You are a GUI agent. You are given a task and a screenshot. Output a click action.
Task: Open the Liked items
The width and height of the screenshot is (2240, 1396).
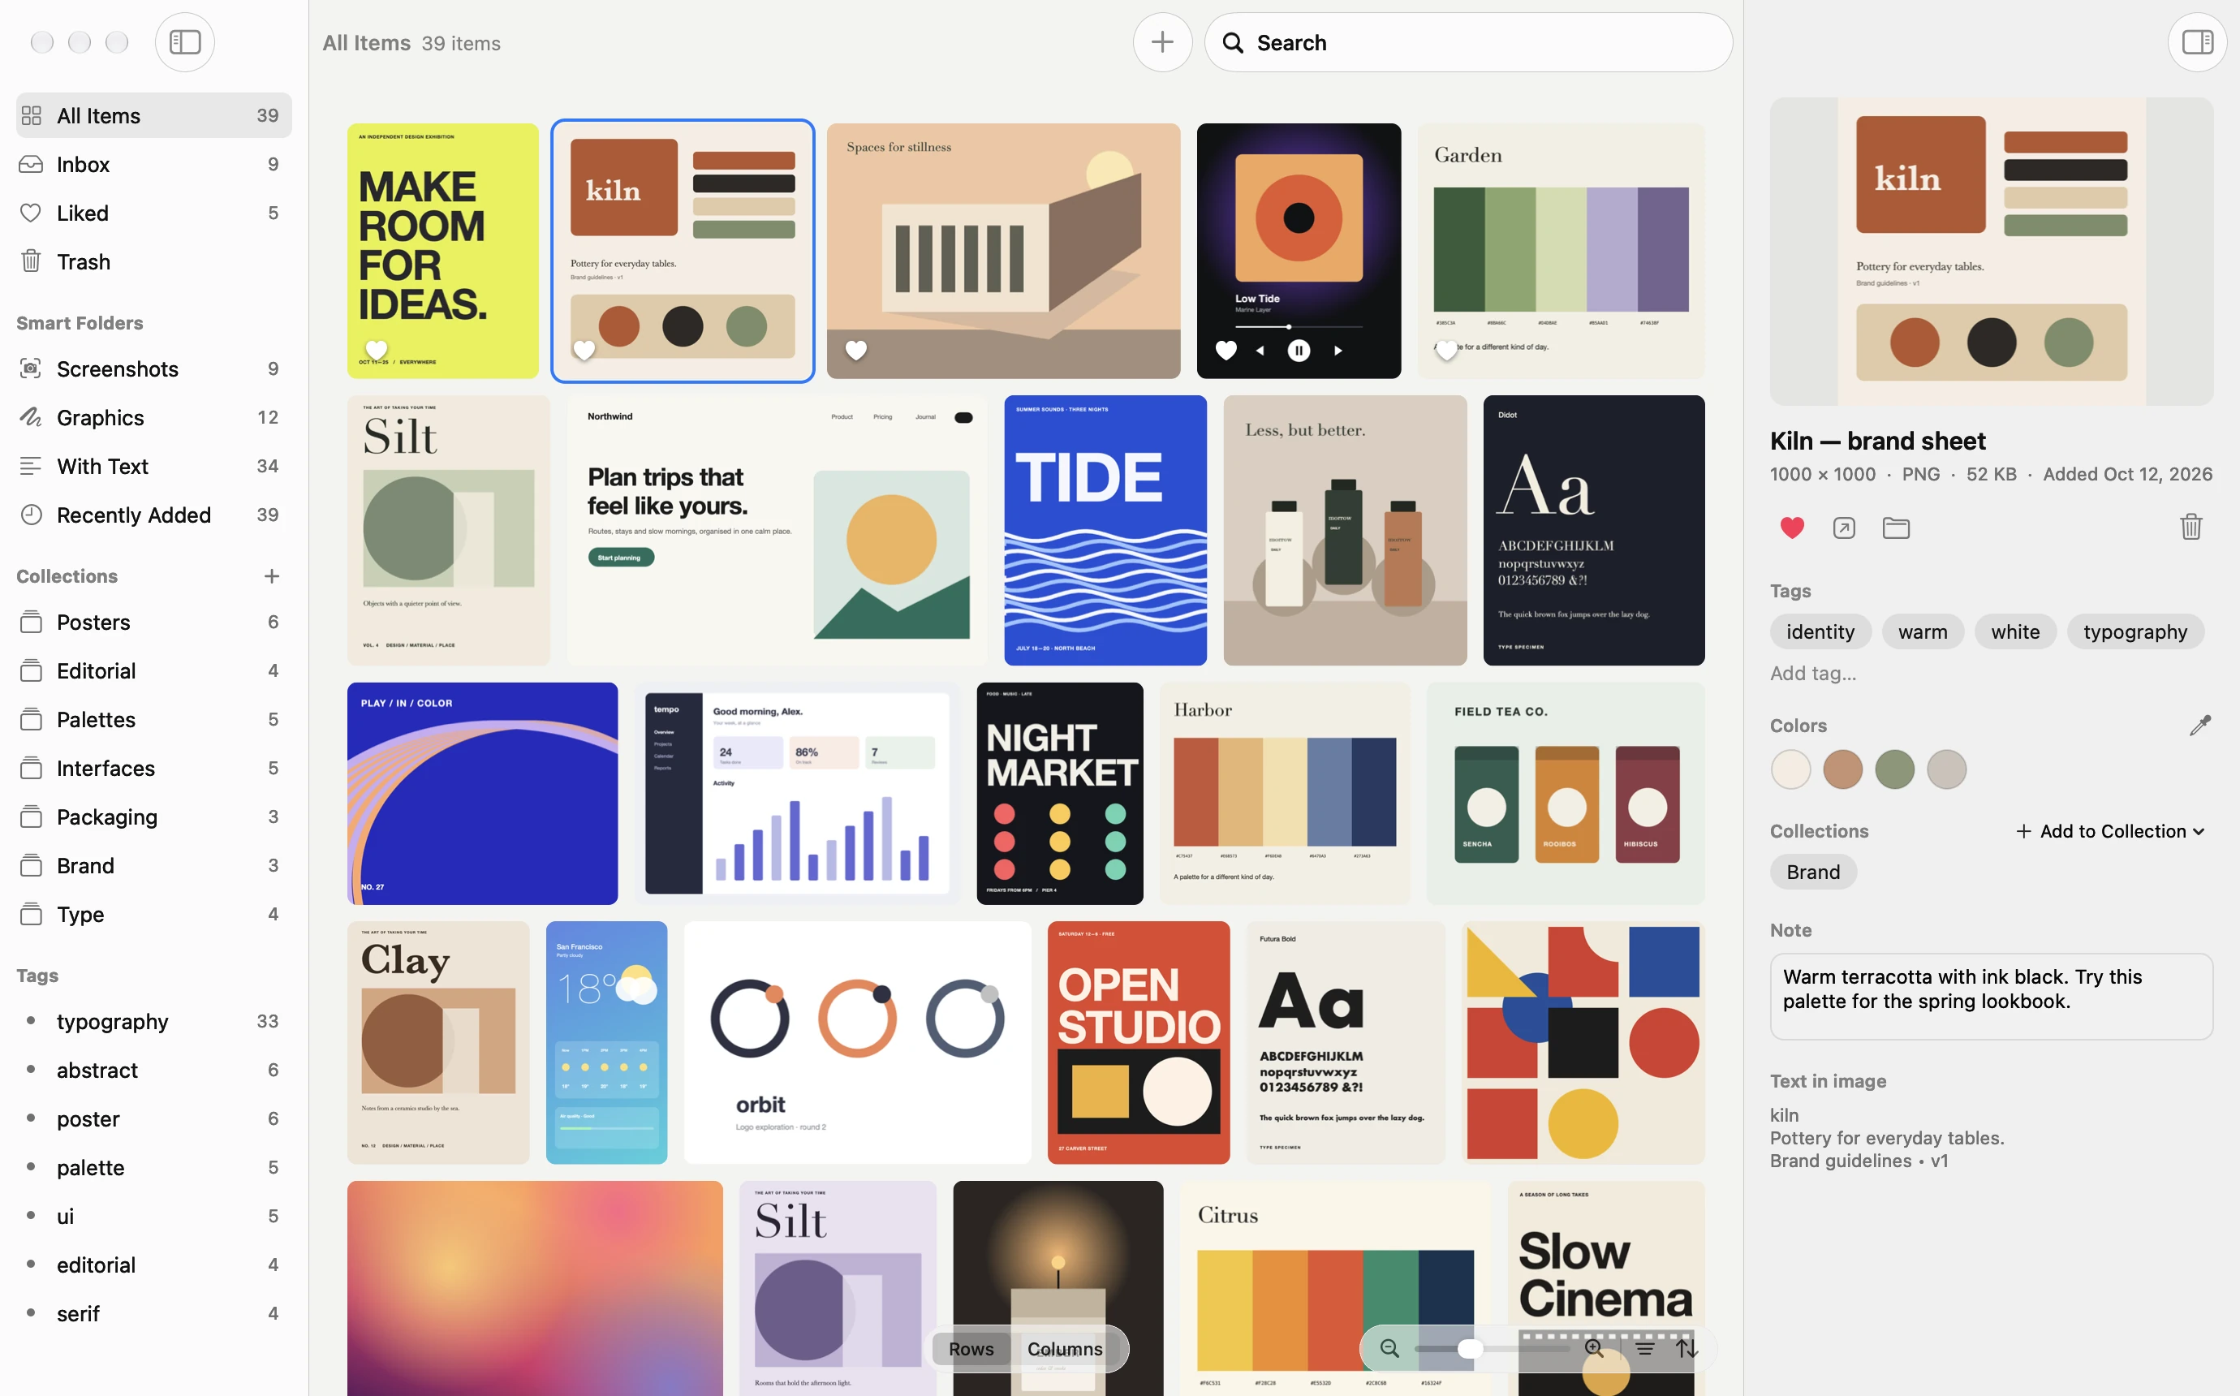pyautogui.click(x=154, y=213)
